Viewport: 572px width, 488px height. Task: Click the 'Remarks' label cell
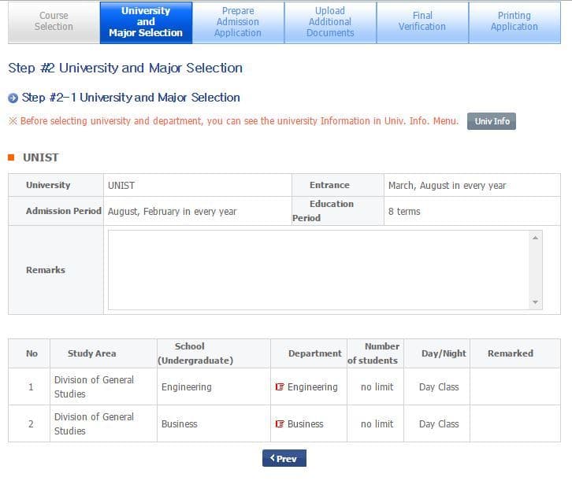pos(56,270)
